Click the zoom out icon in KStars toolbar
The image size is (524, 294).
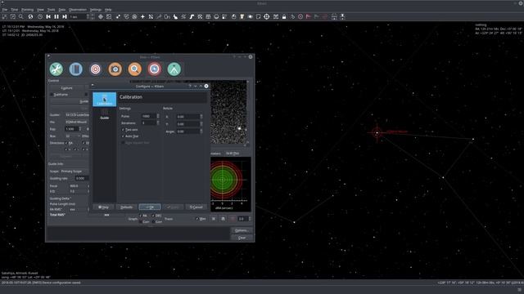tap(13, 16)
